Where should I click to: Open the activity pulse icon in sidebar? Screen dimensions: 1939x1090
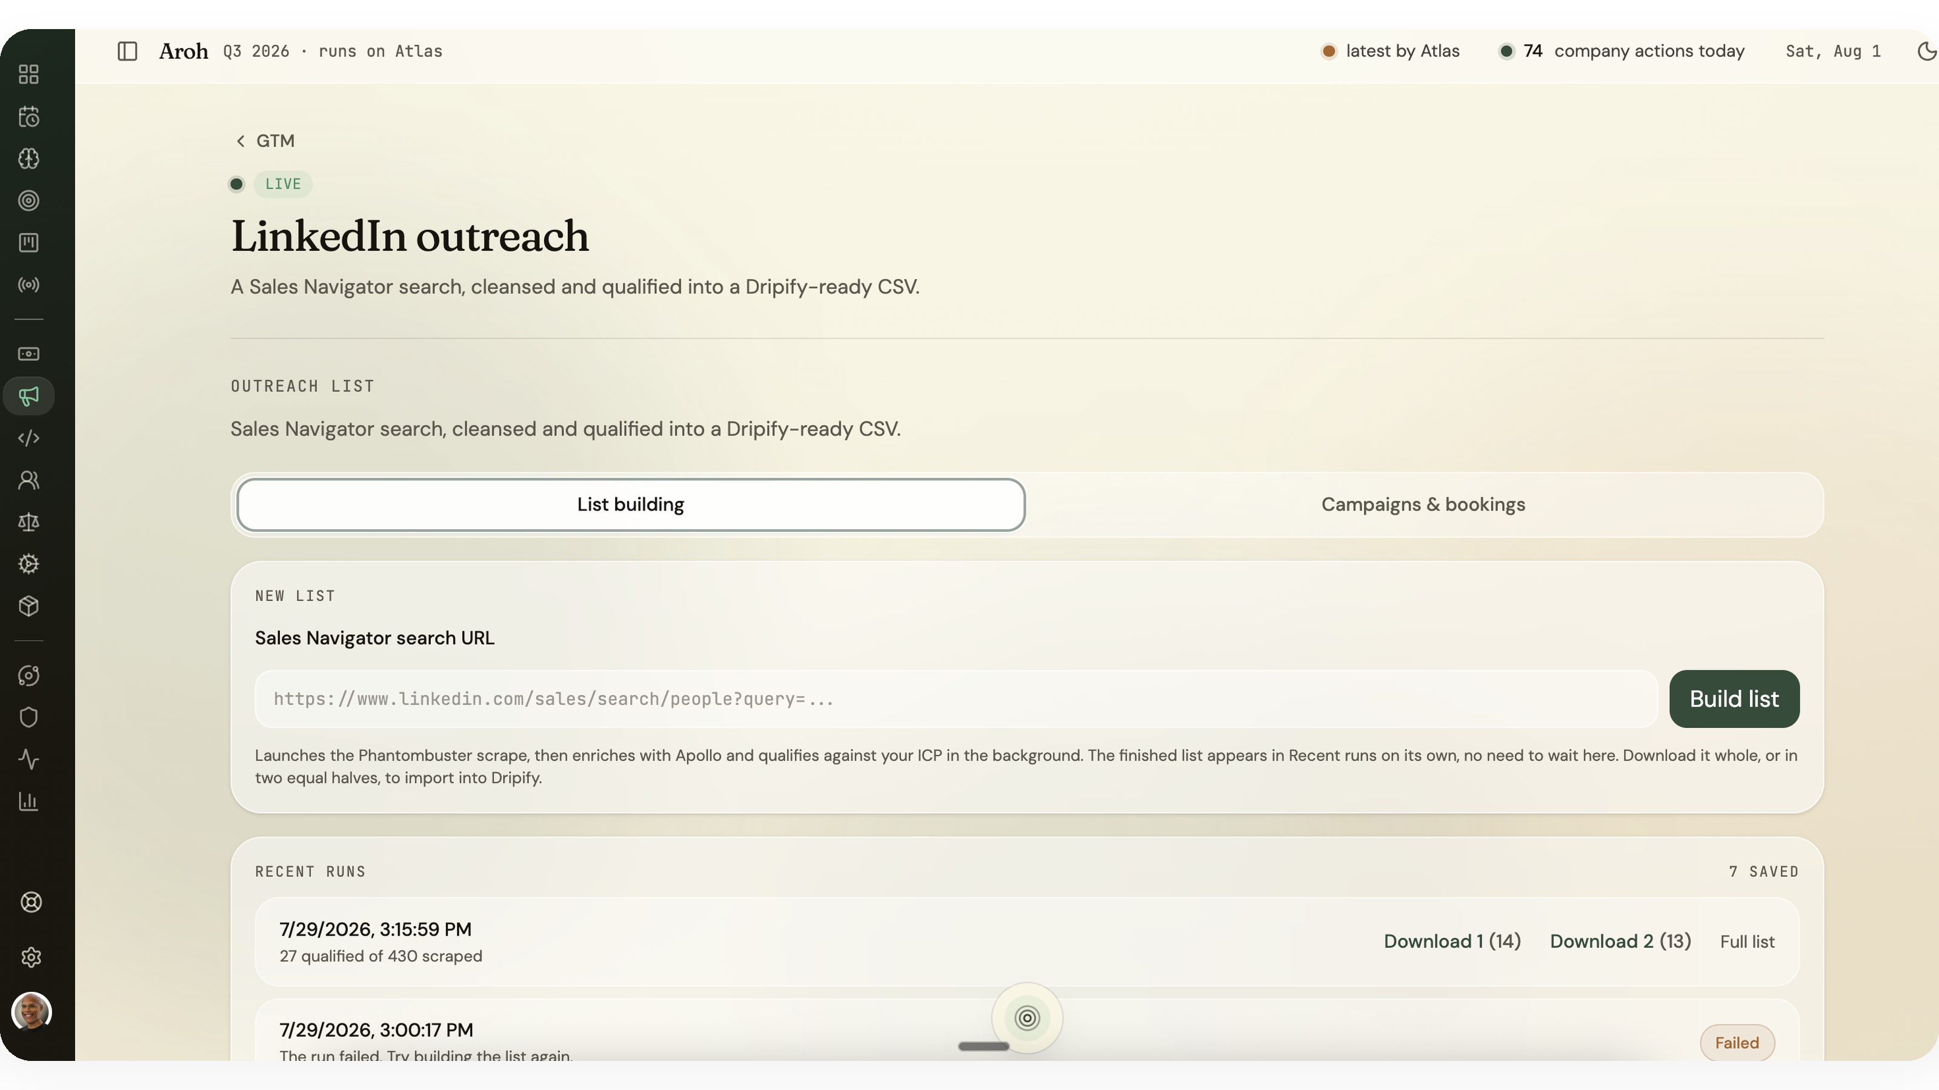tap(28, 759)
